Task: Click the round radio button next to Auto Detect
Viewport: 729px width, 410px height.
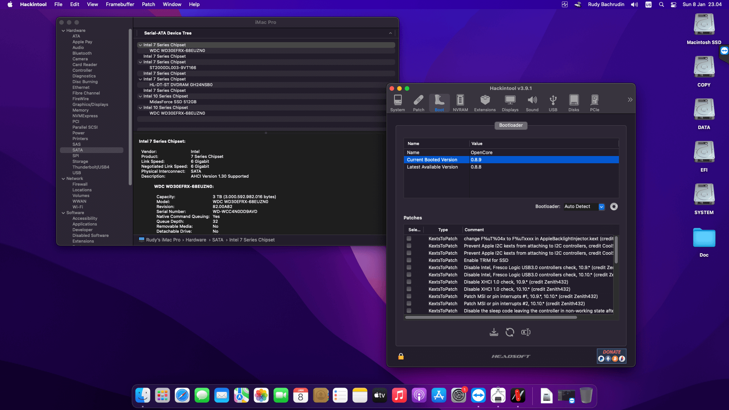Action: point(614,207)
